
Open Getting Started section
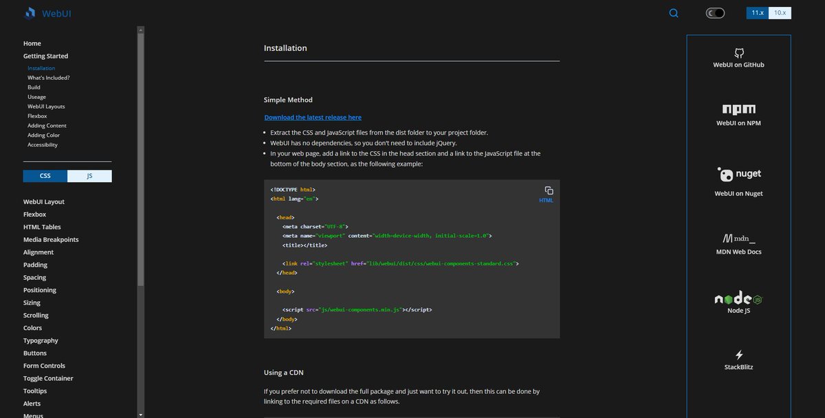(45, 56)
